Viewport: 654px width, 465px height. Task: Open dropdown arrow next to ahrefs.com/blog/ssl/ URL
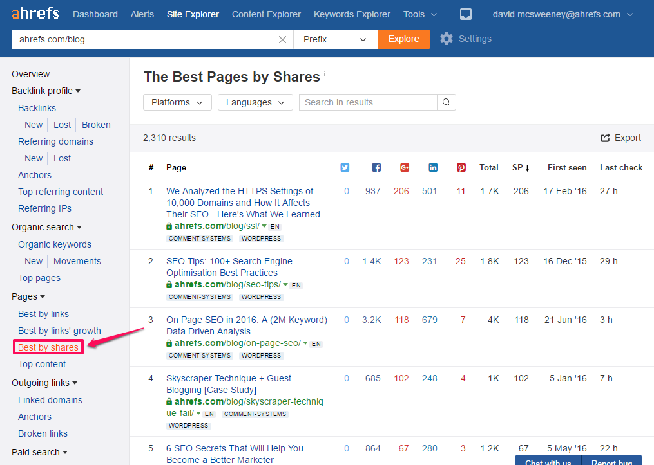click(264, 226)
